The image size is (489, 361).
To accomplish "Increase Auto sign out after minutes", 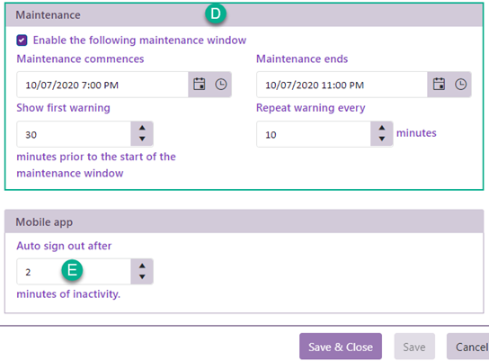I will coord(142,266).
